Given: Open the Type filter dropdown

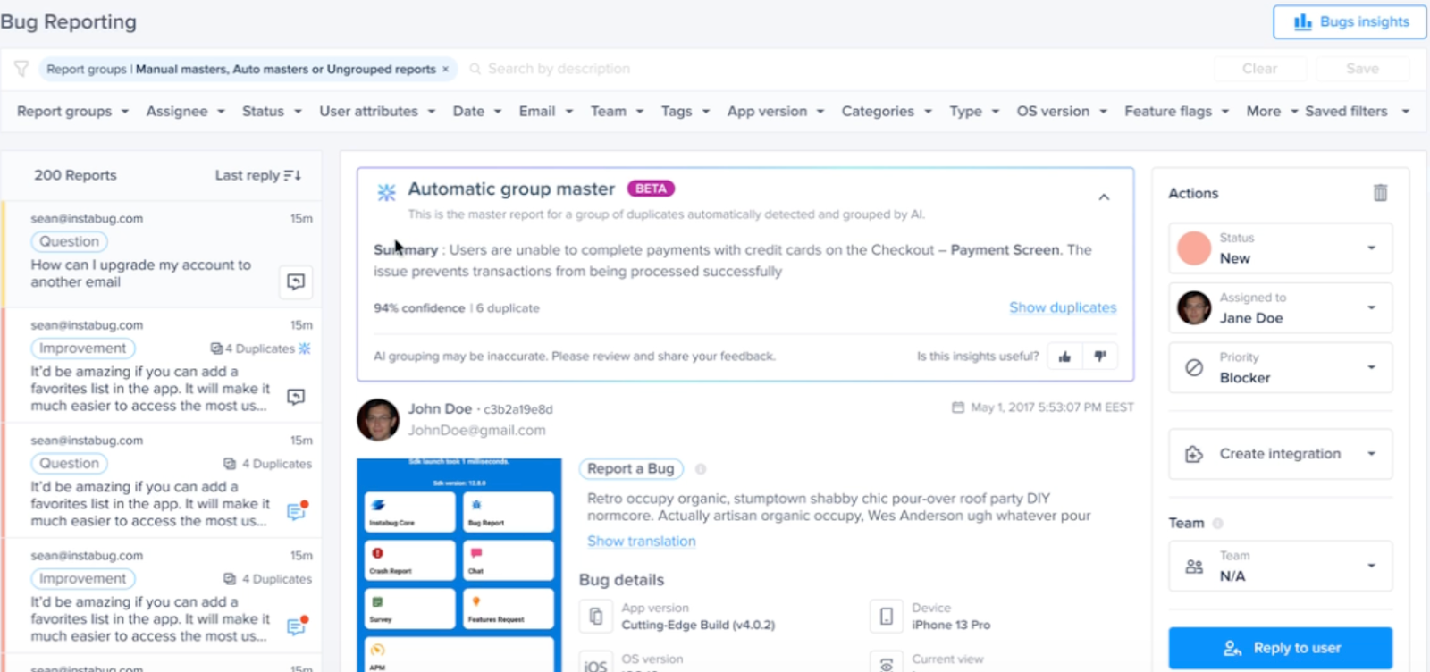Looking at the screenshot, I should (973, 112).
